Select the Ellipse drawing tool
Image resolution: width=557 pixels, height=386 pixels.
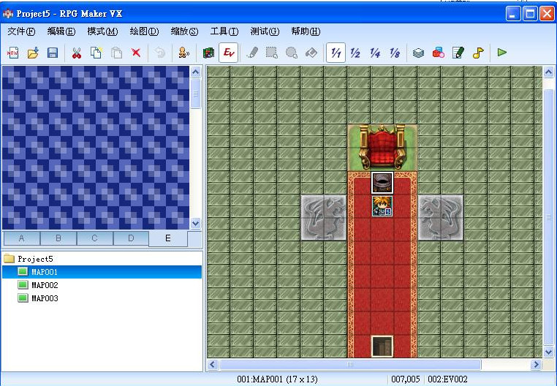pyautogui.click(x=291, y=53)
